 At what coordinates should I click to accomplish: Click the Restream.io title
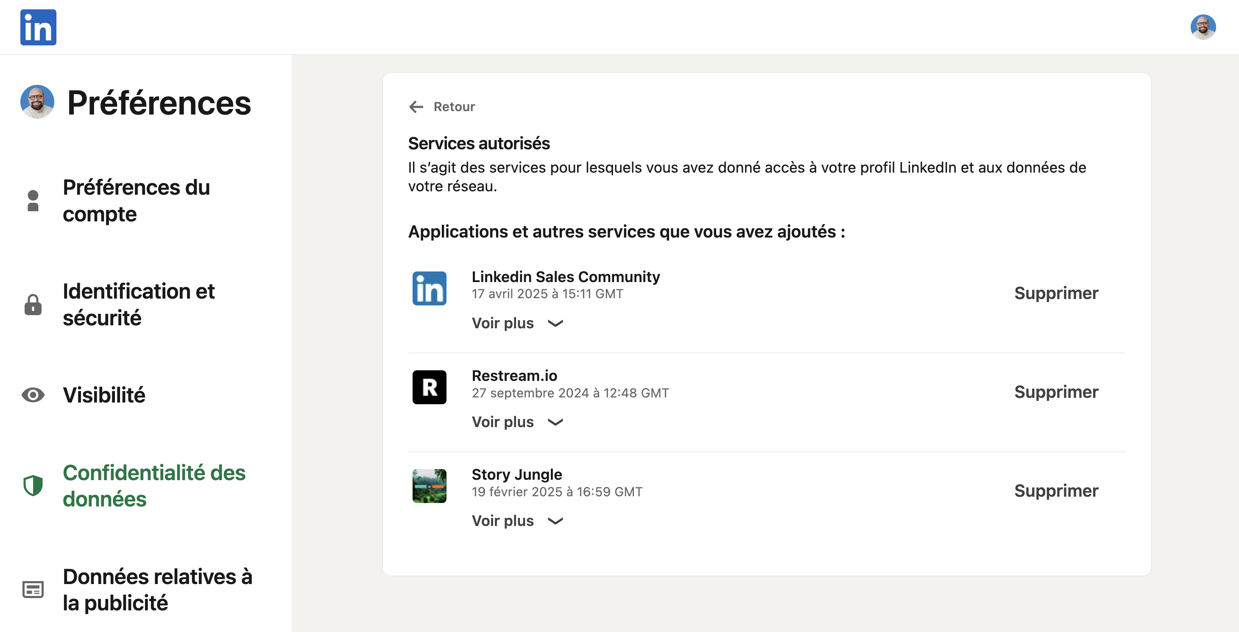coord(514,376)
